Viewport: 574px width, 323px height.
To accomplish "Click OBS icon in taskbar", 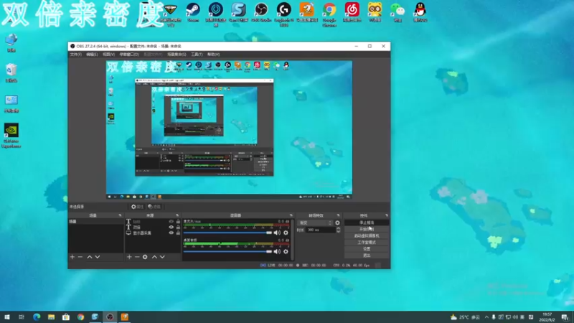I will click(110, 317).
